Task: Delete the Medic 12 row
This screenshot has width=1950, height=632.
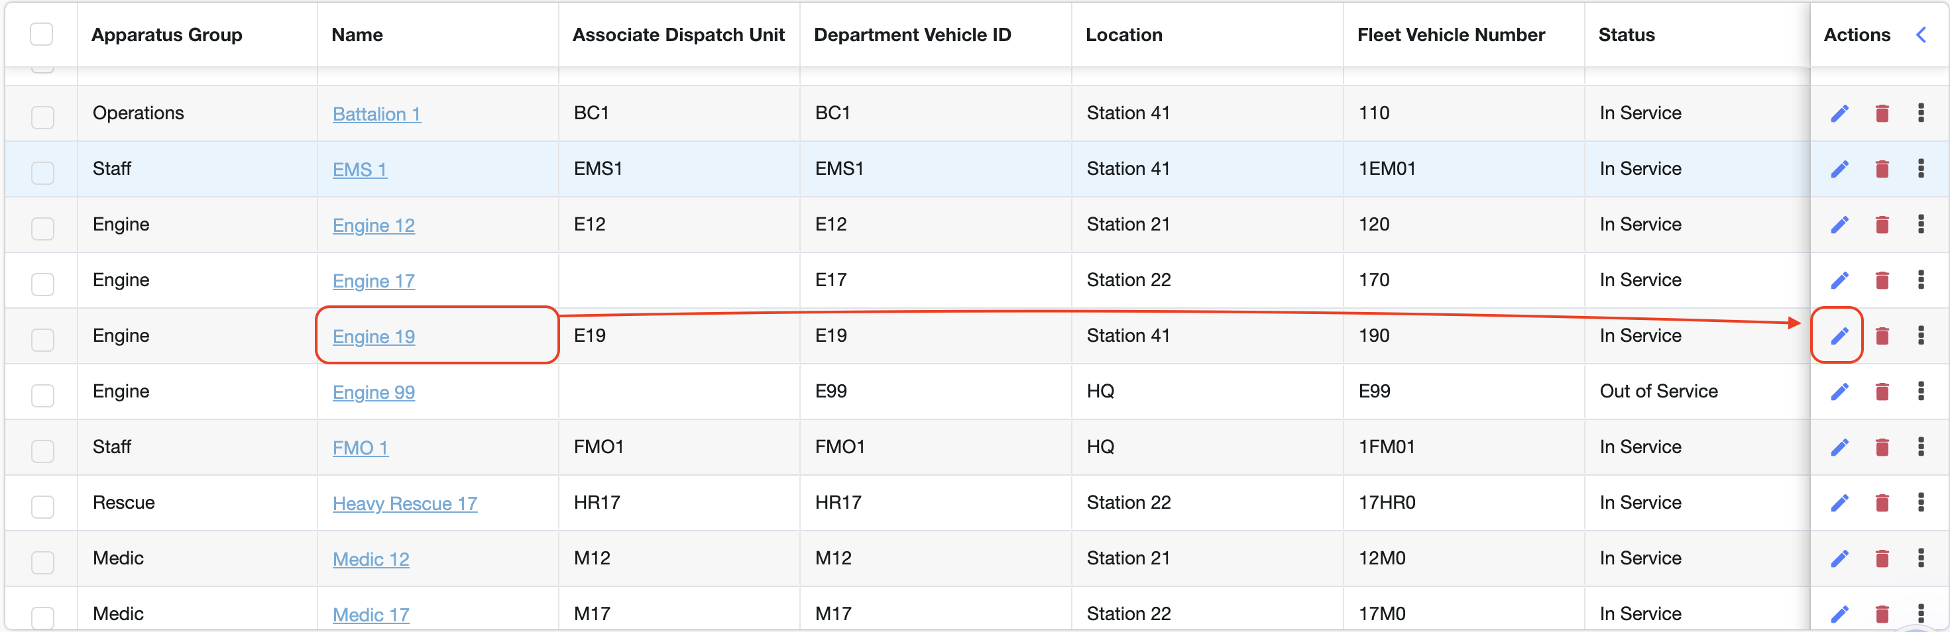Action: click(1882, 558)
